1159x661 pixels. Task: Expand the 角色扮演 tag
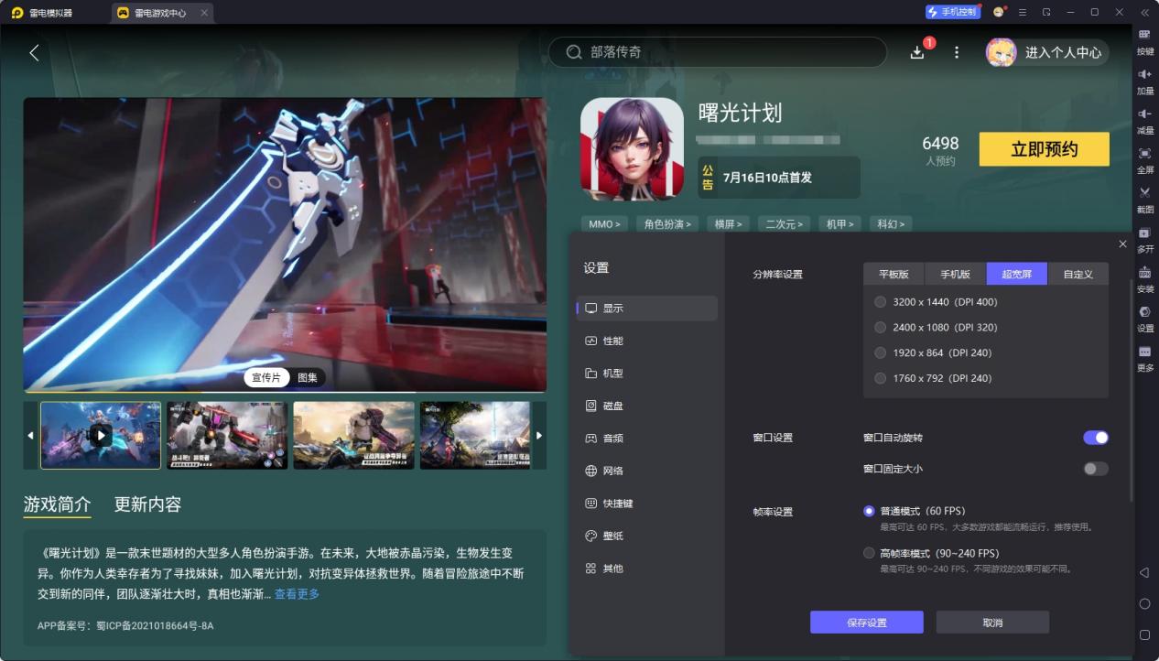[669, 224]
